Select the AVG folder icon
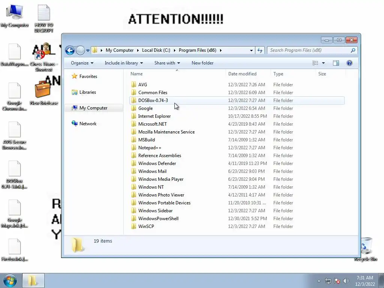The image size is (384, 288). [x=133, y=85]
